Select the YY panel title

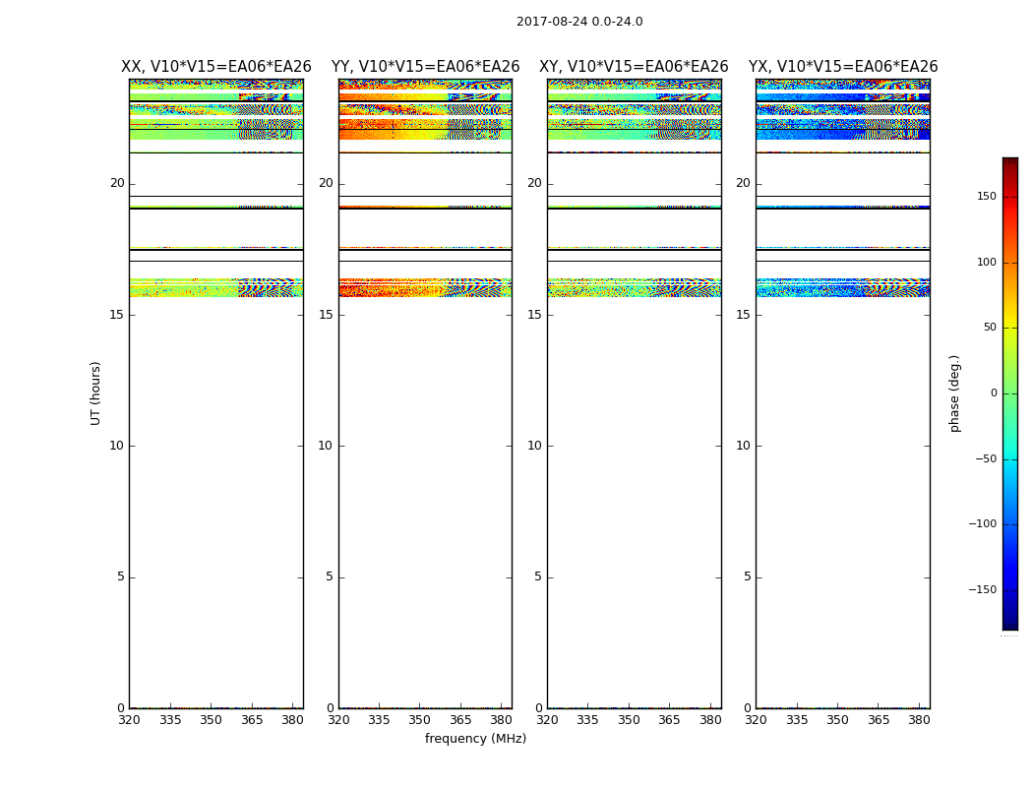pos(425,67)
